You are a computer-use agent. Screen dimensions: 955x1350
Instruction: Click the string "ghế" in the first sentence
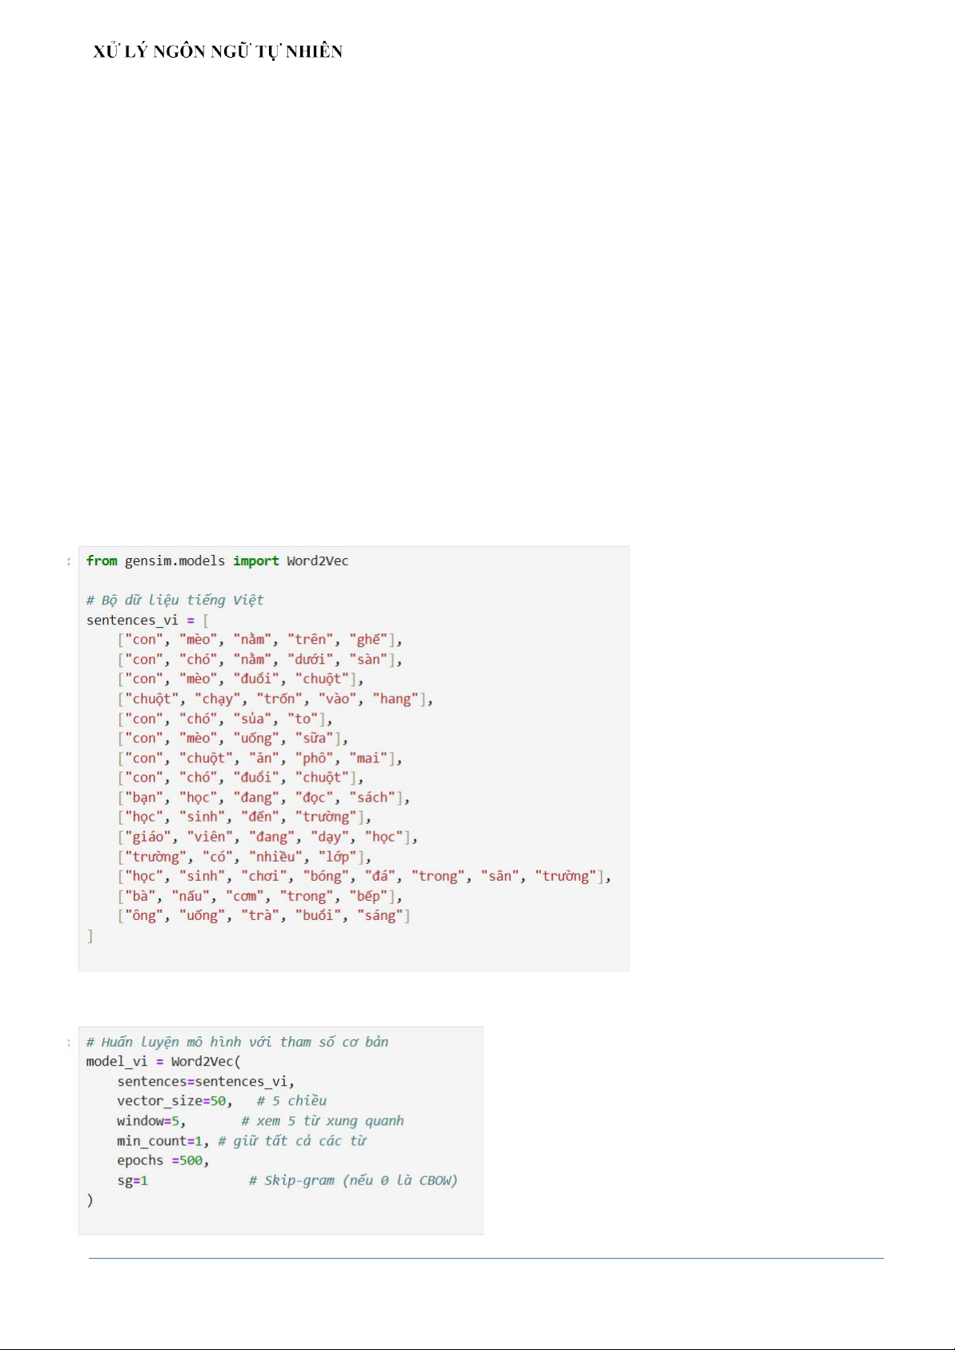click(x=368, y=639)
